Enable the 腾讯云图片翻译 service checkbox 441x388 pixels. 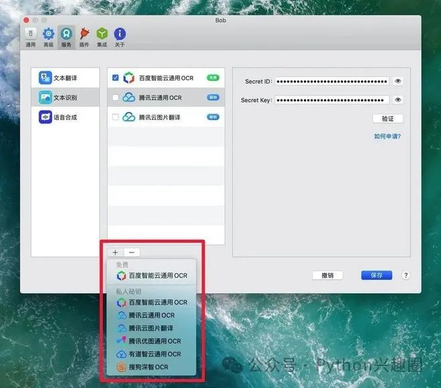(116, 117)
